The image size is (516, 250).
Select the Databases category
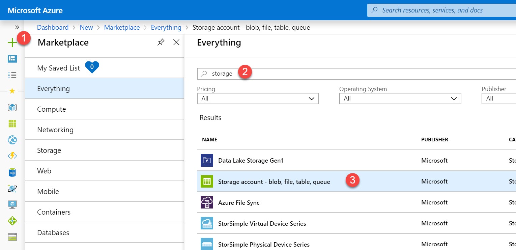[x=104, y=232]
